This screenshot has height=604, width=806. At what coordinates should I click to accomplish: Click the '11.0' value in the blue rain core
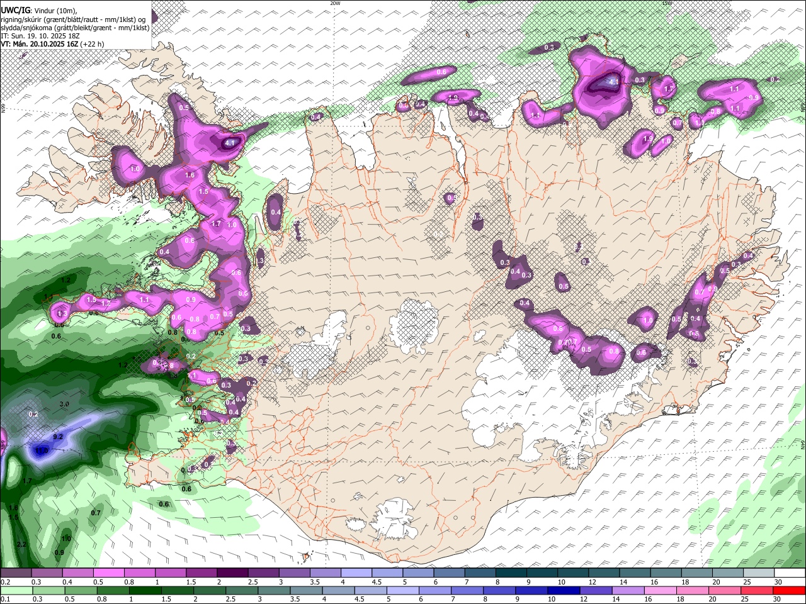(42, 450)
